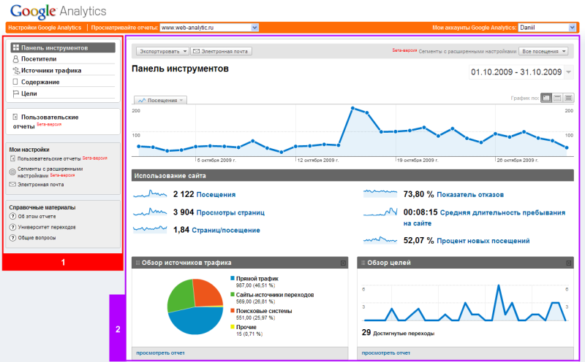Click the document icon beside large Пользовательские отчеты
Screen dimensions: 585x362
[x=15, y=117]
